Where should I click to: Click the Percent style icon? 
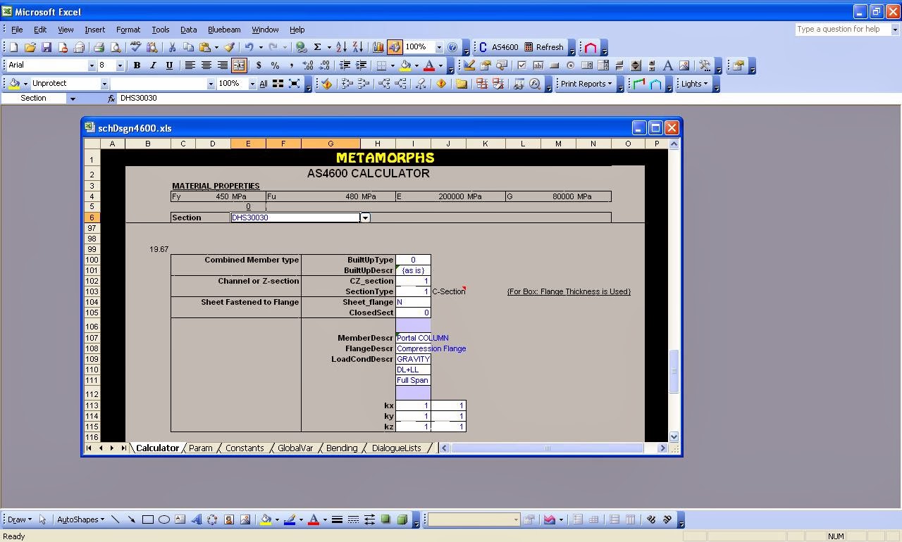[x=275, y=65]
